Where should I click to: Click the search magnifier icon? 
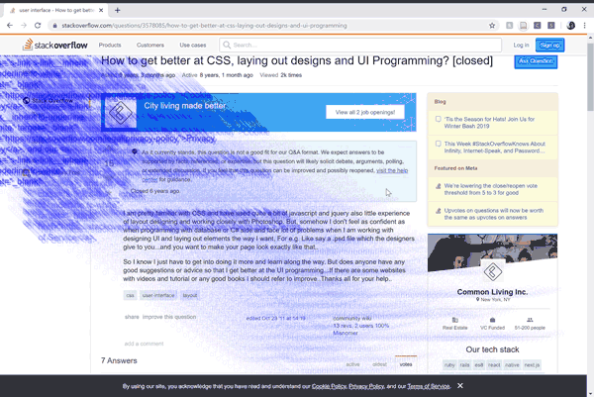[227, 46]
